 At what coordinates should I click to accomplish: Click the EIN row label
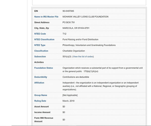tap(36, 11)
